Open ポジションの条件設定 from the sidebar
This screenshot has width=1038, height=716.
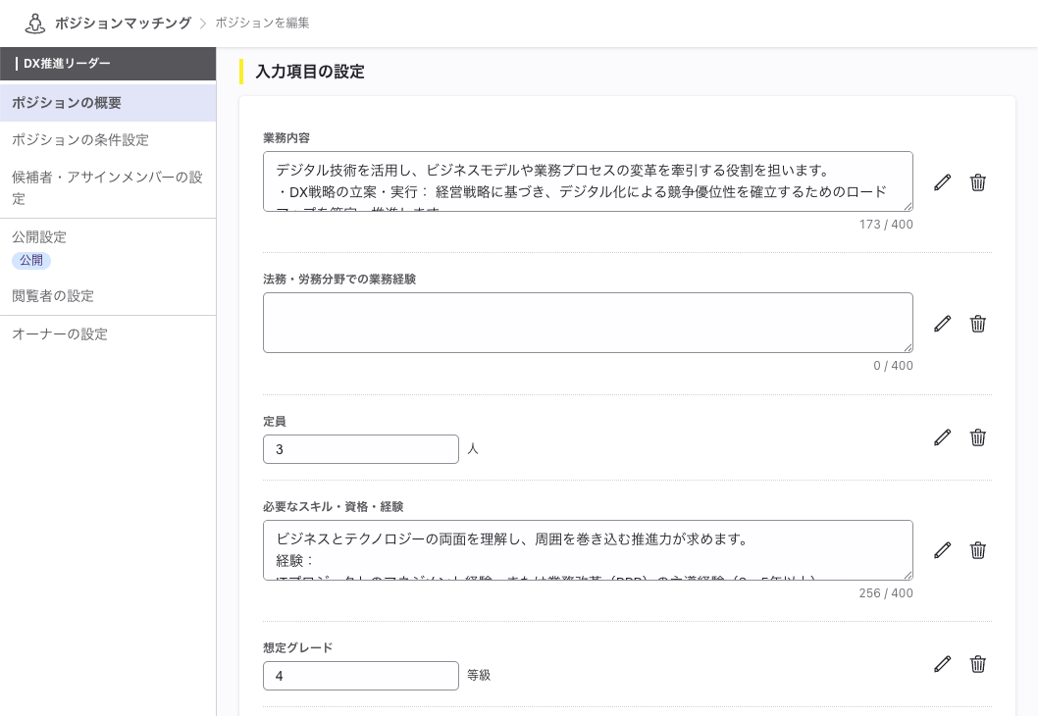click(x=79, y=139)
